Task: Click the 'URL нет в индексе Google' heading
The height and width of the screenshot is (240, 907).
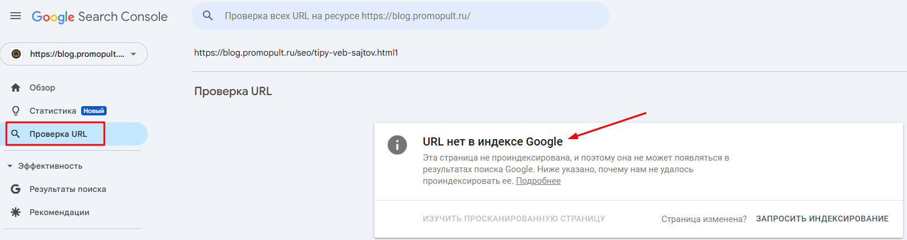Action: pos(493,142)
